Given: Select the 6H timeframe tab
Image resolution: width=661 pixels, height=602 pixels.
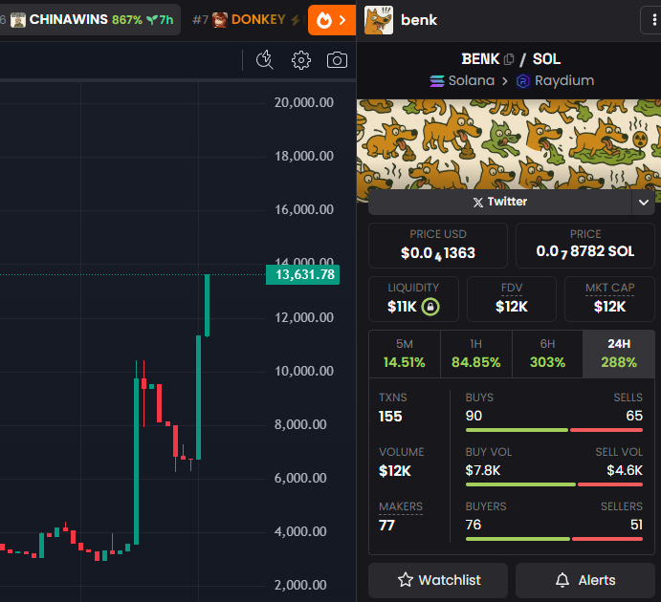Looking at the screenshot, I should (x=547, y=354).
